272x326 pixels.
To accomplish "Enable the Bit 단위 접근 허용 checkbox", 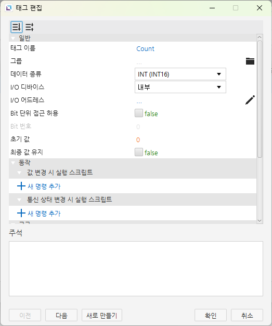I will coord(139,114).
